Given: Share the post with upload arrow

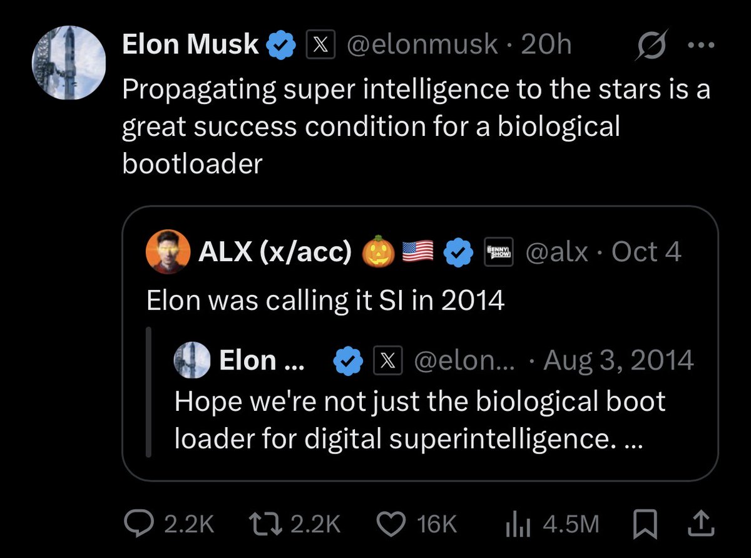Looking at the screenshot, I should click(702, 524).
